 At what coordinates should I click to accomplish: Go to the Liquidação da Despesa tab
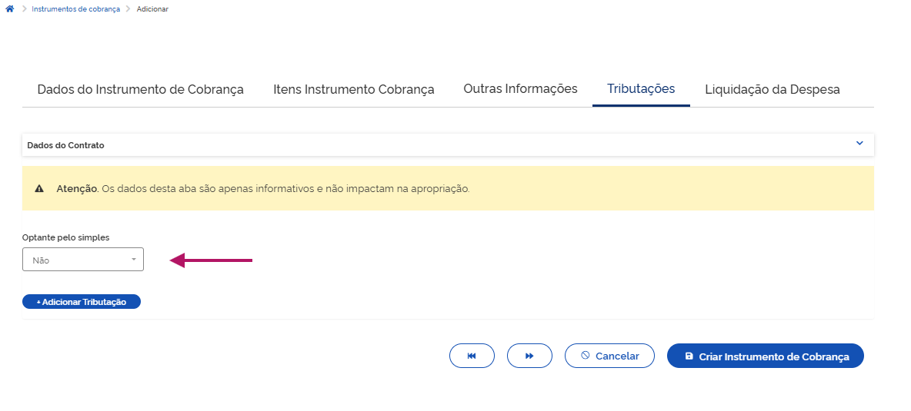click(x=772, y=89)
